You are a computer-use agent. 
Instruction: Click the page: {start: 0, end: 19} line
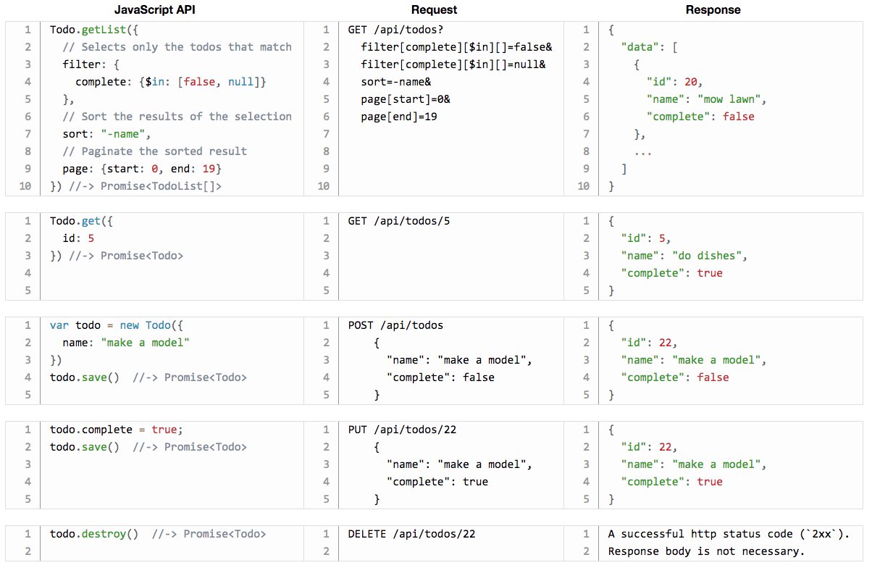[142, 169]
